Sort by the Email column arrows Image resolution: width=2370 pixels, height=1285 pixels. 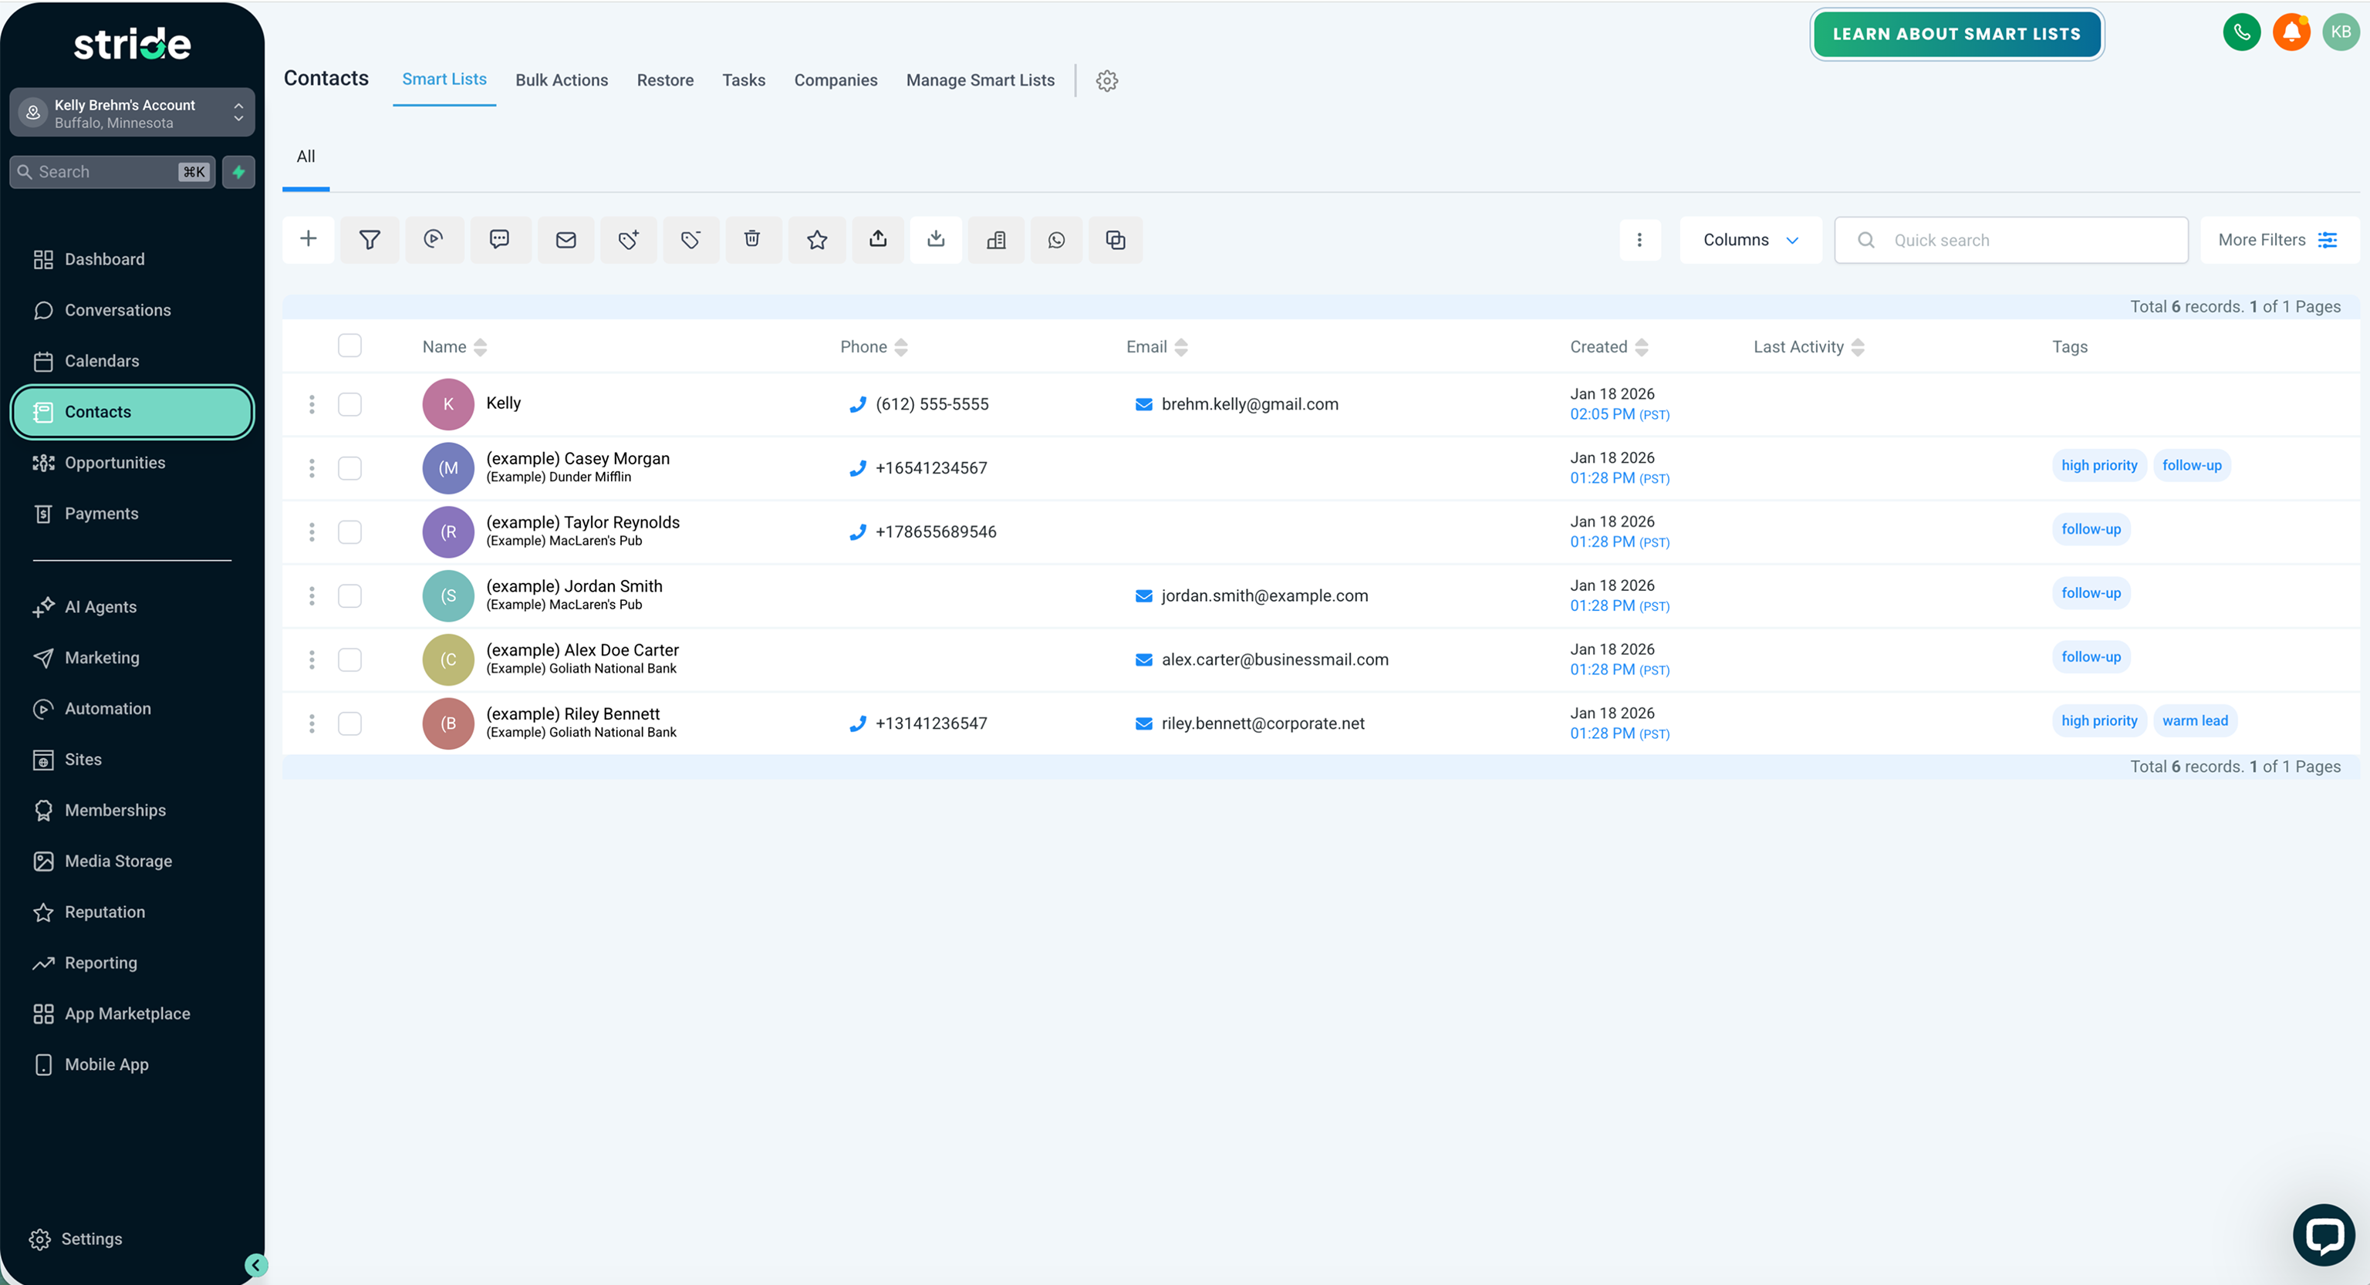(1181, 347)
